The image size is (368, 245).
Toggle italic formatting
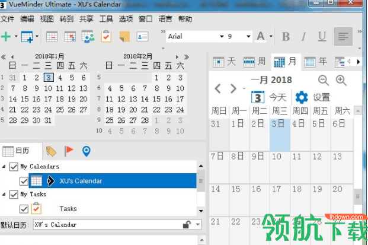click(x=303, y=37)
